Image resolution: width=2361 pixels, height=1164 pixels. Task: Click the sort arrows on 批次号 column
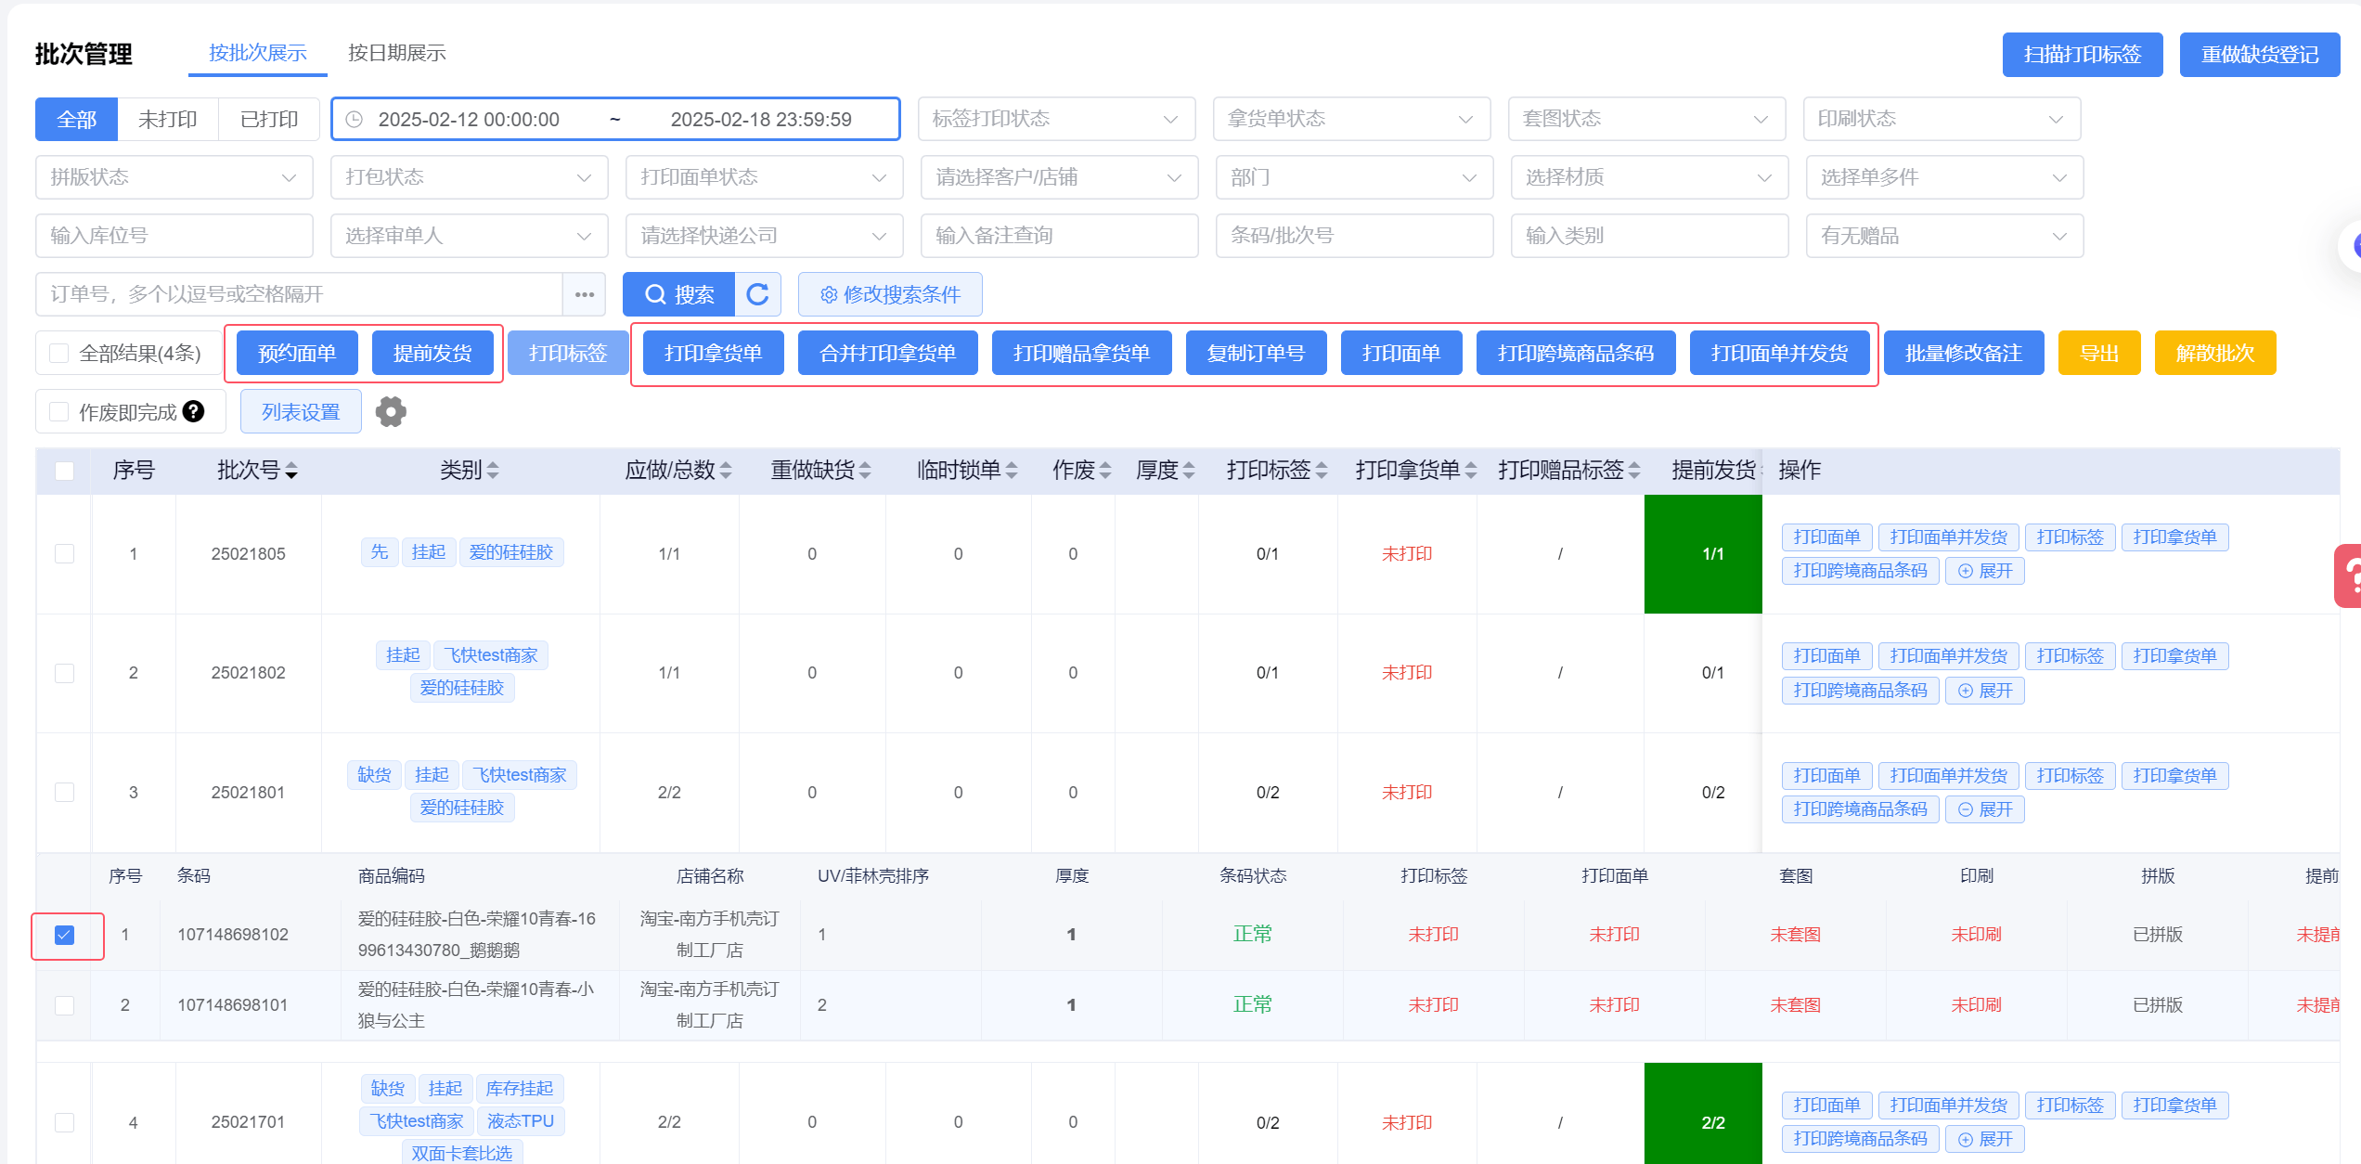(x=291, y=471)
